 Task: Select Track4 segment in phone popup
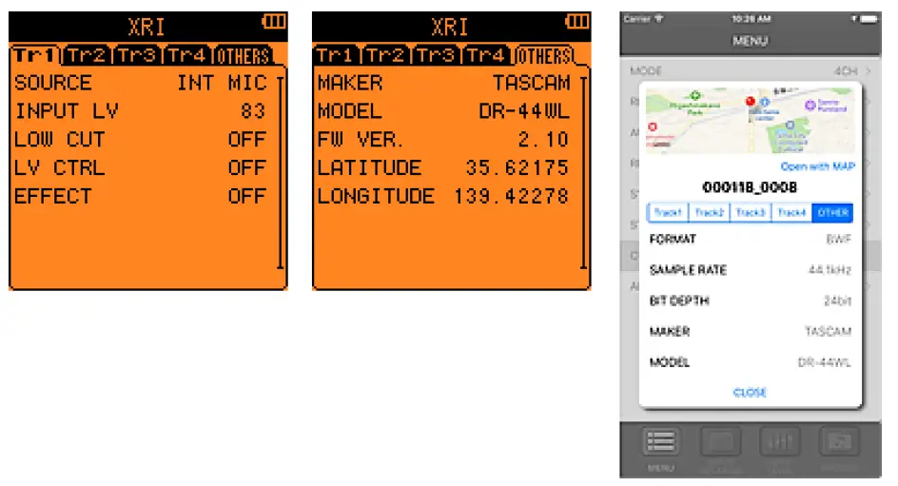(792, 212)
